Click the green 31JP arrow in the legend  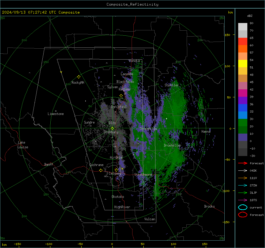(x=243, y=193)
